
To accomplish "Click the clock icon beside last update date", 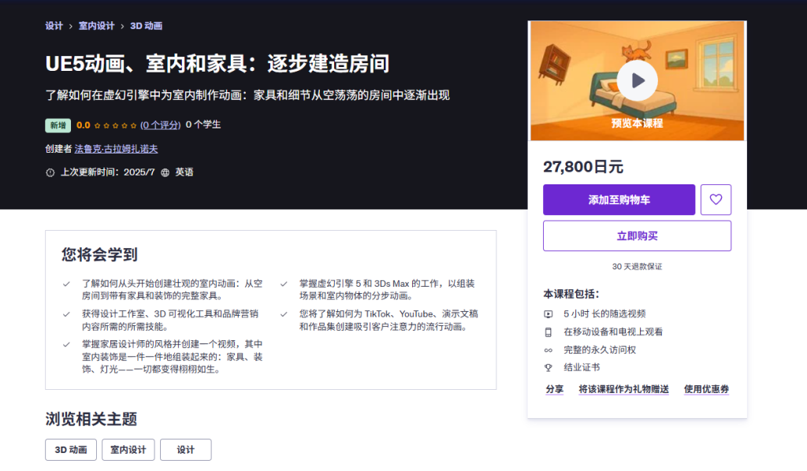I will coord(50,172).
